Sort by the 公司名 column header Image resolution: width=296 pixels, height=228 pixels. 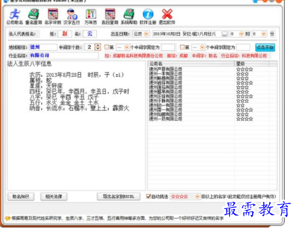[x=191, y=64]
